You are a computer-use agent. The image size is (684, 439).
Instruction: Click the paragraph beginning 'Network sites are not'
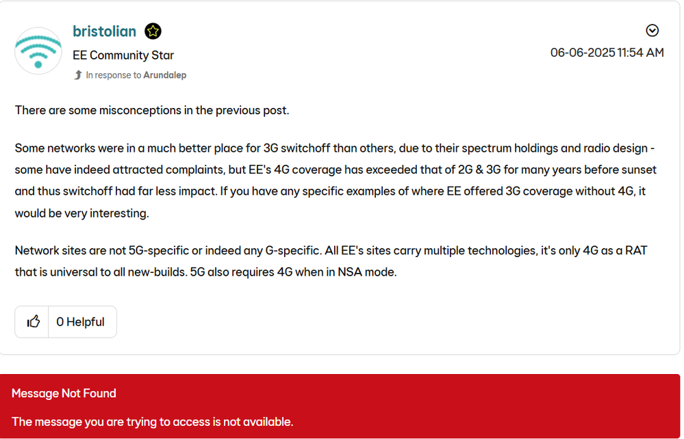[331, 261]
